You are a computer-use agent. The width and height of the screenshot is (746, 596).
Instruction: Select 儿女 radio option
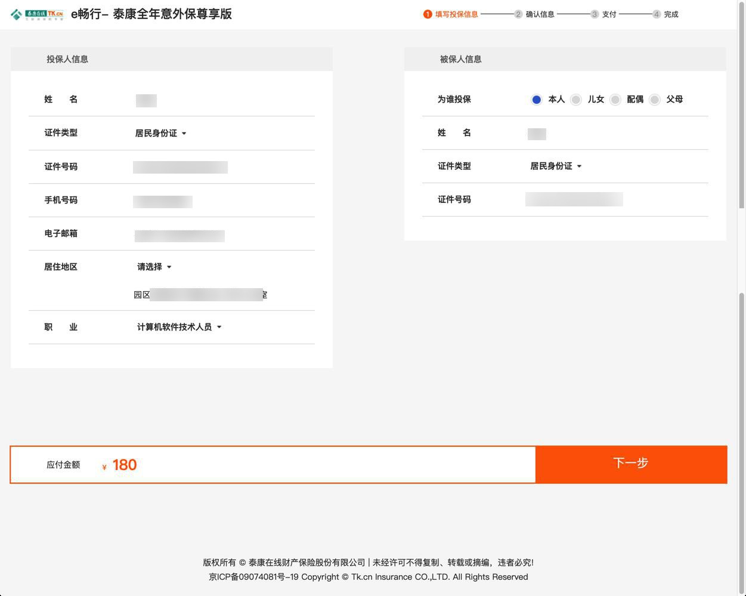(575, 100)
